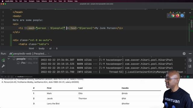
Task: Click th:each attribute on line 12
Action: (30, 28)
